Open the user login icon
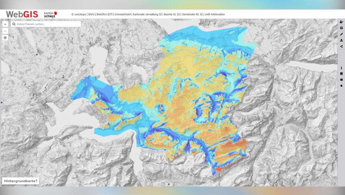 [341, 22]
